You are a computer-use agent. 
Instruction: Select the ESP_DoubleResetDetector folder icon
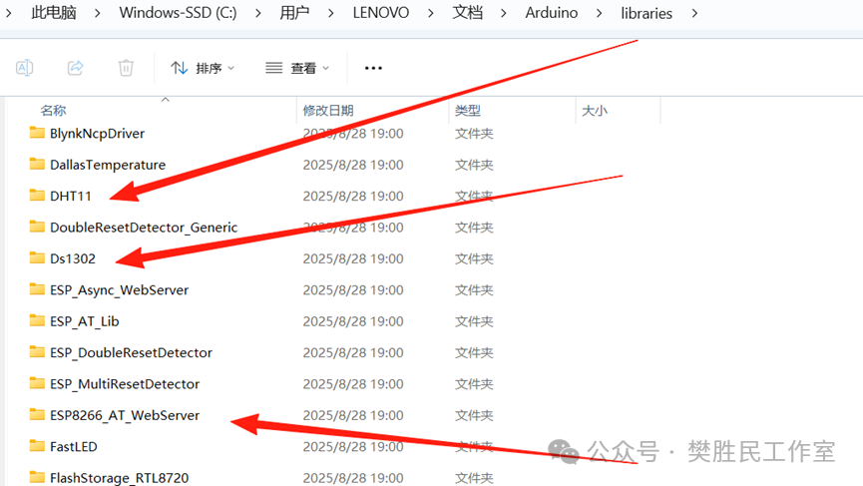coord(37,352)
